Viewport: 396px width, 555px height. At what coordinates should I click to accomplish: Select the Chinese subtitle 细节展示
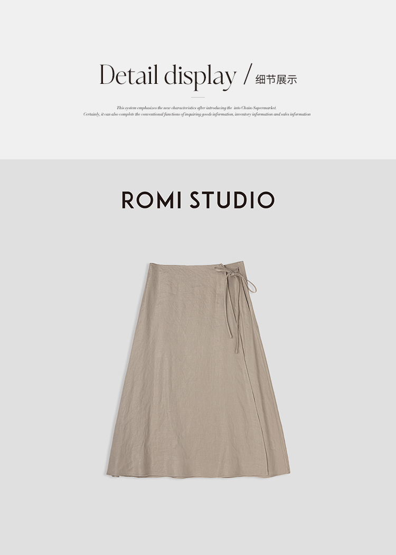click(x=276, y=79)
